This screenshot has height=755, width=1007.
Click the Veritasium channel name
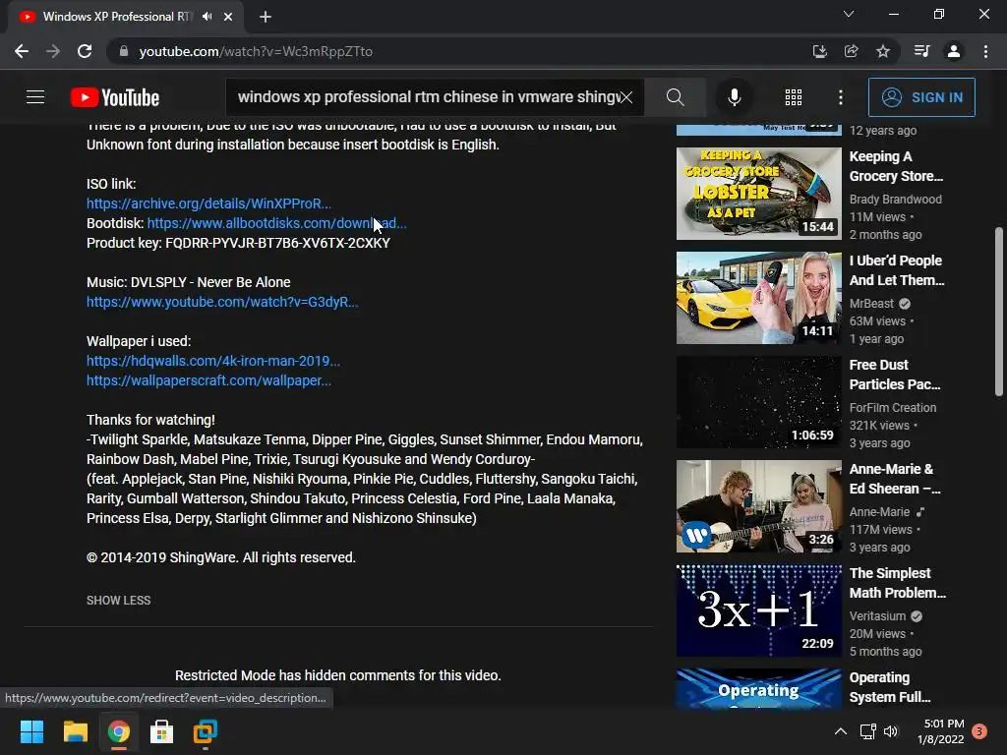pos(877,616)
